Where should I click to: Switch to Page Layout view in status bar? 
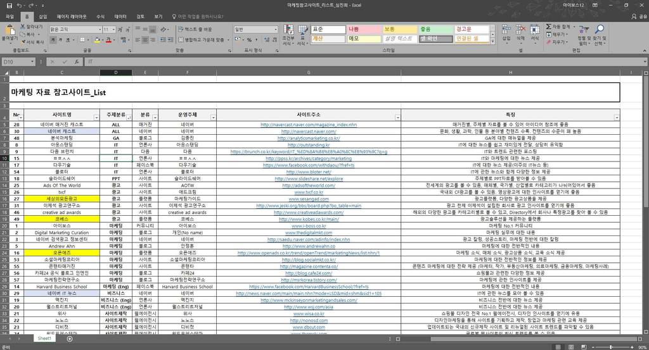(571, 347)
